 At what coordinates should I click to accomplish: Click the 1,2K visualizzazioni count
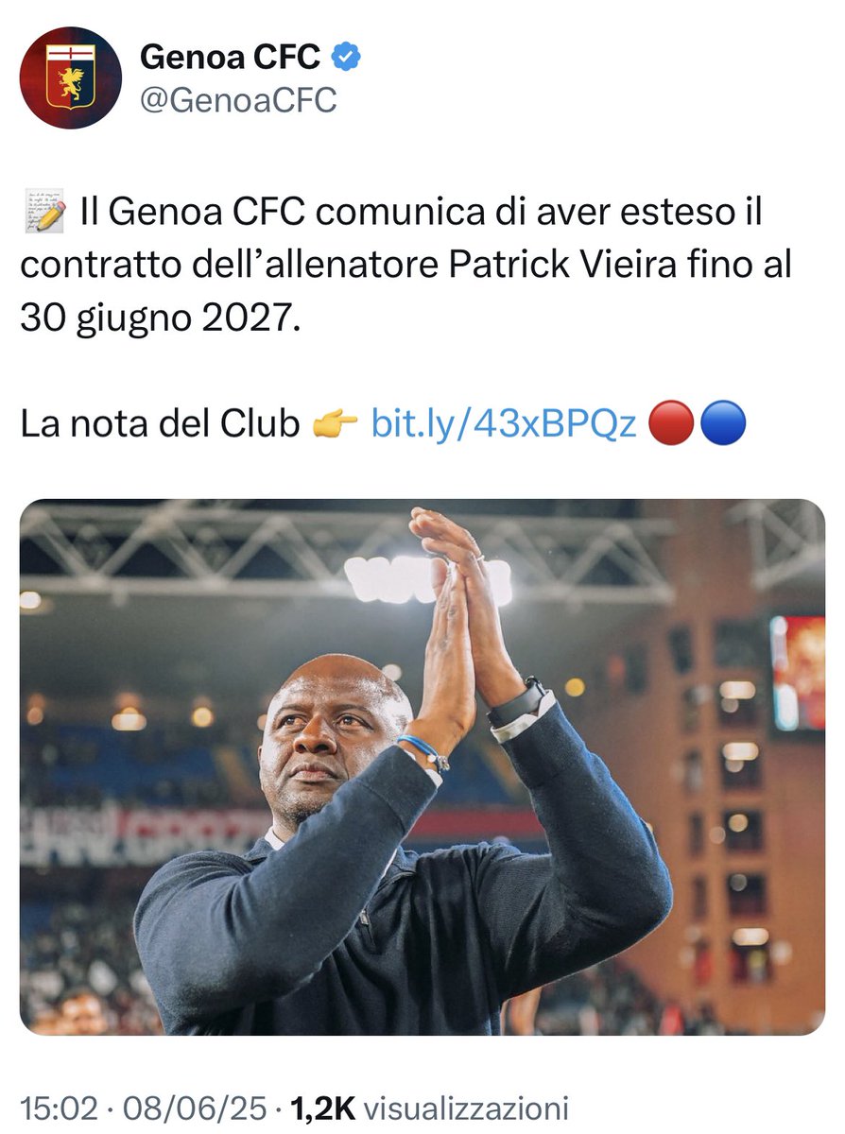point(430,1108)
